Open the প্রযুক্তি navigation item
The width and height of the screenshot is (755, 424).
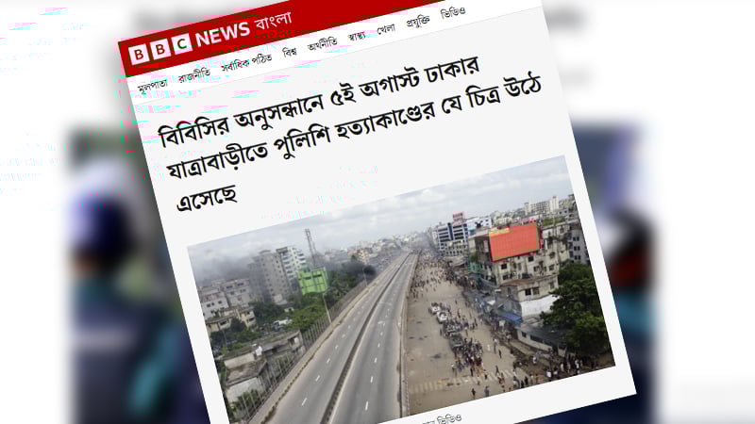tap(417, 21)
